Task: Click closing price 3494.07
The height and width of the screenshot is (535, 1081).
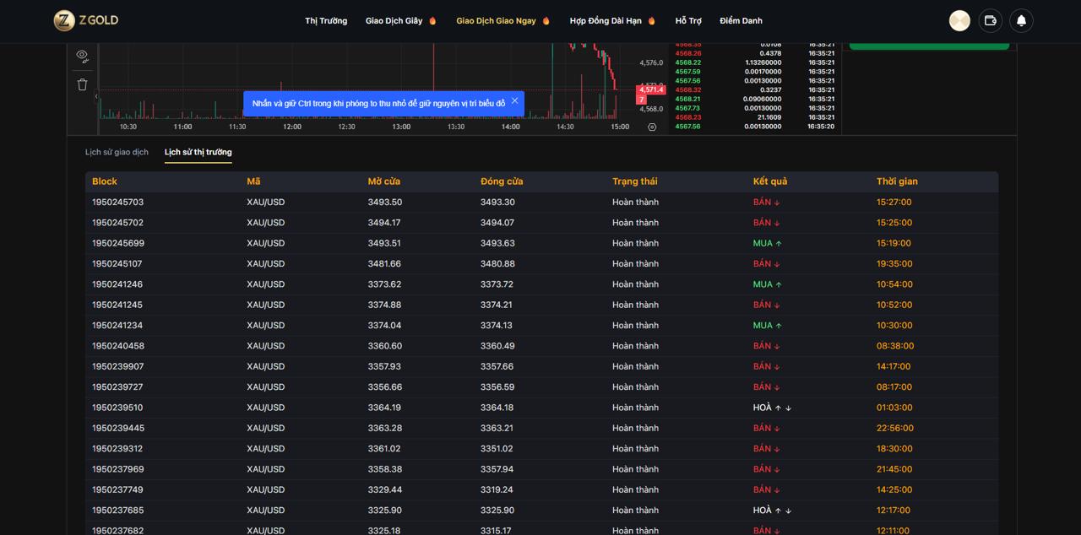Action: point(497,223)
